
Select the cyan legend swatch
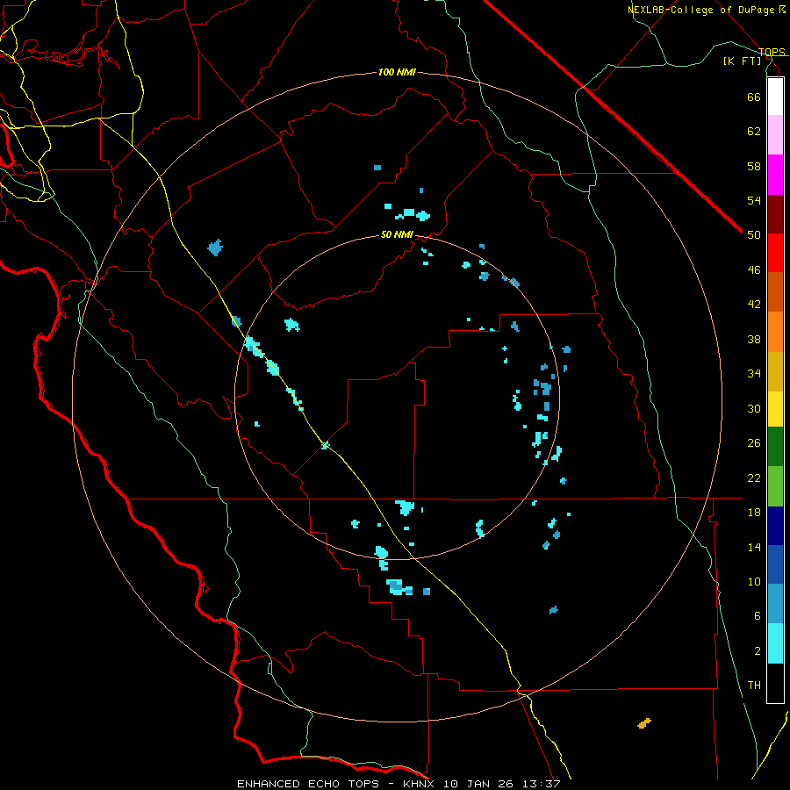[x=775, y=643]
